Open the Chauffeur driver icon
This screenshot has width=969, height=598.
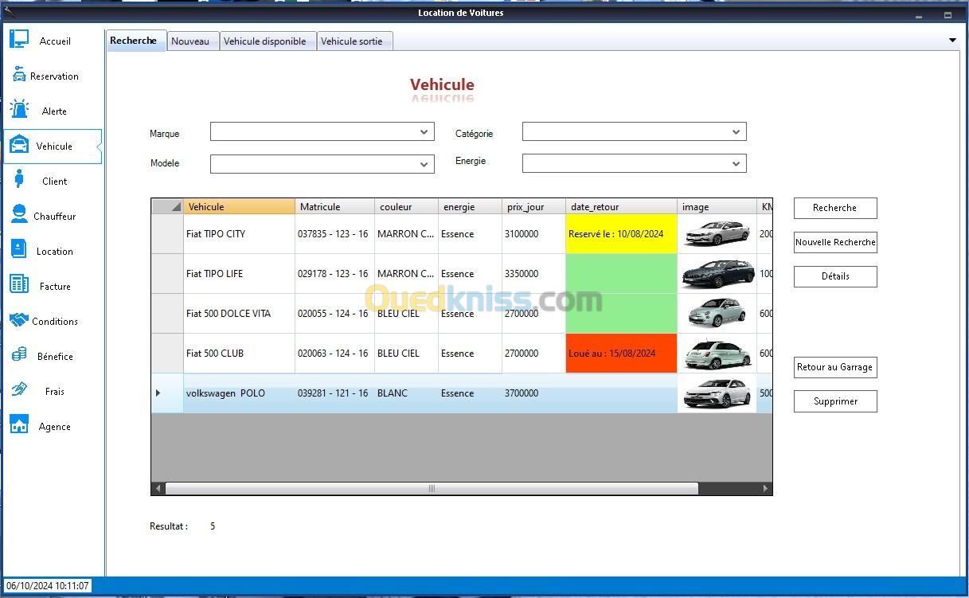pos(19,215)
